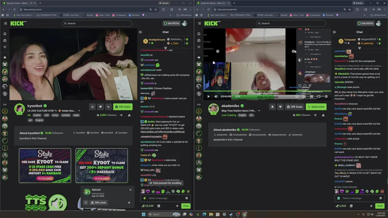Click Gift Subs button for akademiks
Viewport: 388px width, 218px height.
(295, 107)
